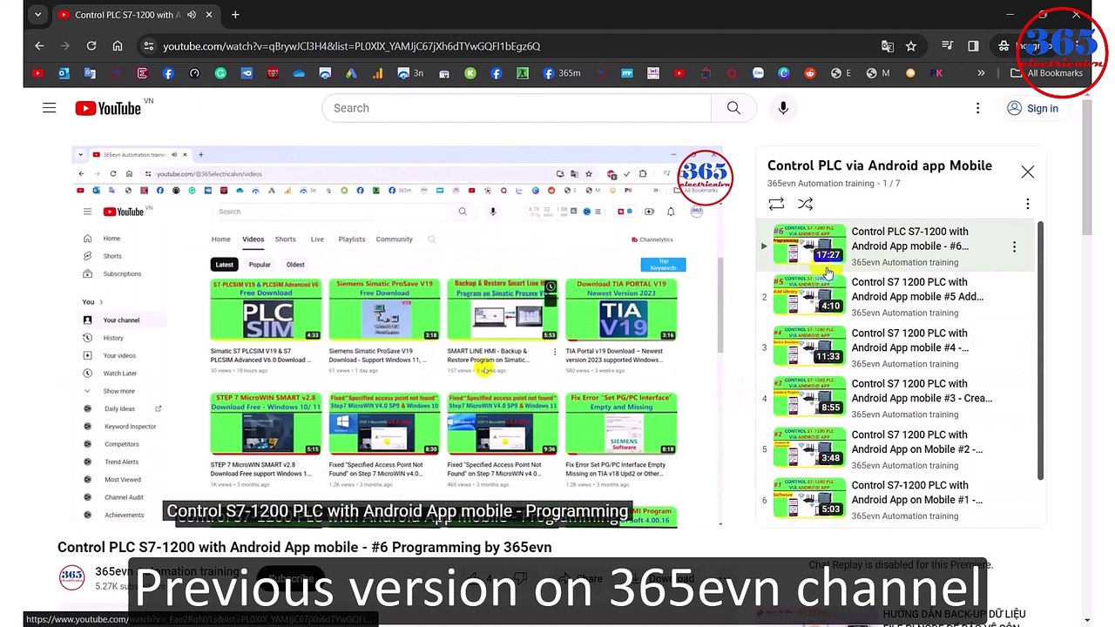Close the playlist panel

1028,172
